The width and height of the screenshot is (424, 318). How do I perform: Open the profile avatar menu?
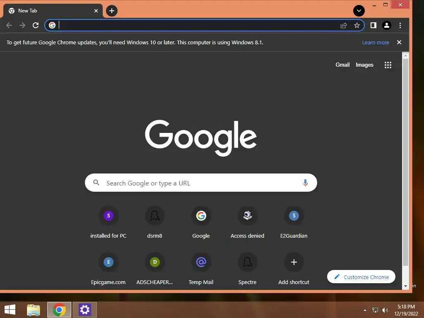(x=387, y=25)
